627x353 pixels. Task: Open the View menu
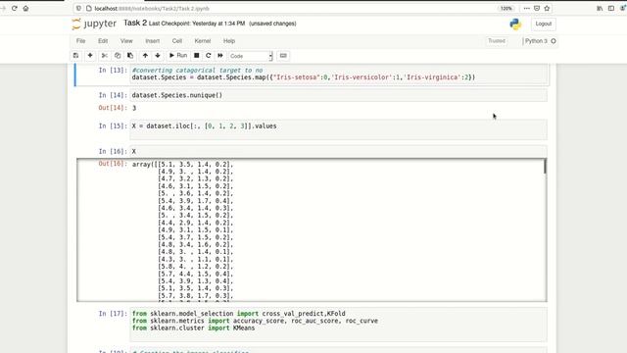click(x=126, y=41)
